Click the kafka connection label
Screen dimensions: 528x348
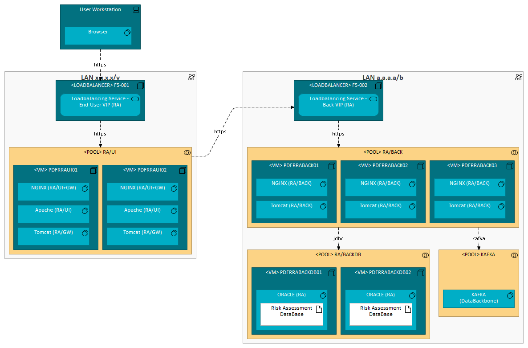479,238
